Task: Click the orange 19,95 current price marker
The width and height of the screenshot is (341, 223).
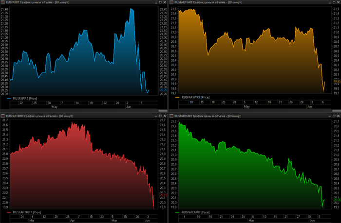Action: pyautogui.click(x=336, y=81)
